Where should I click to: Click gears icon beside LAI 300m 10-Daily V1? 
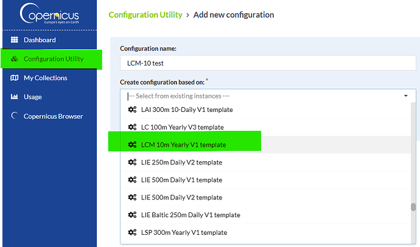point(132,110)
